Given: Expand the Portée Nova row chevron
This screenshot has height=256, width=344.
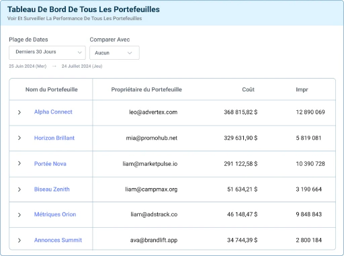Looking at the screenshot, I should tap(19, 163).
